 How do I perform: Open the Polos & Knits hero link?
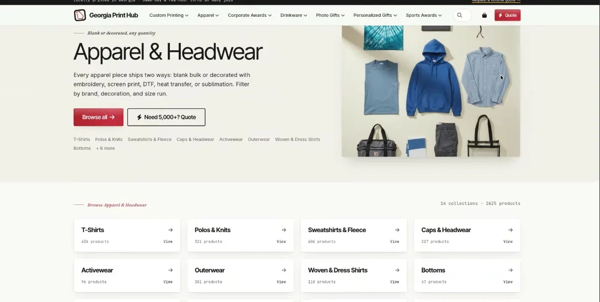109,139
